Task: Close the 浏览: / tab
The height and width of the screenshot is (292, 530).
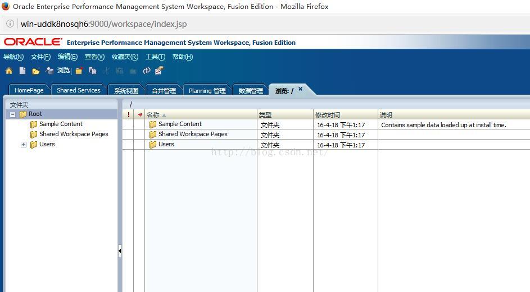Action: [300, 89]
